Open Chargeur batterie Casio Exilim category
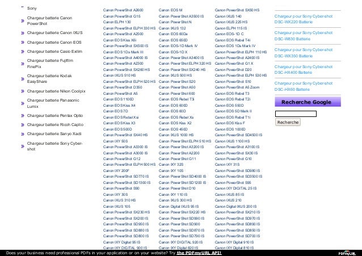The width and height of the screenshot is (362, 256). (x=54, y=51)
